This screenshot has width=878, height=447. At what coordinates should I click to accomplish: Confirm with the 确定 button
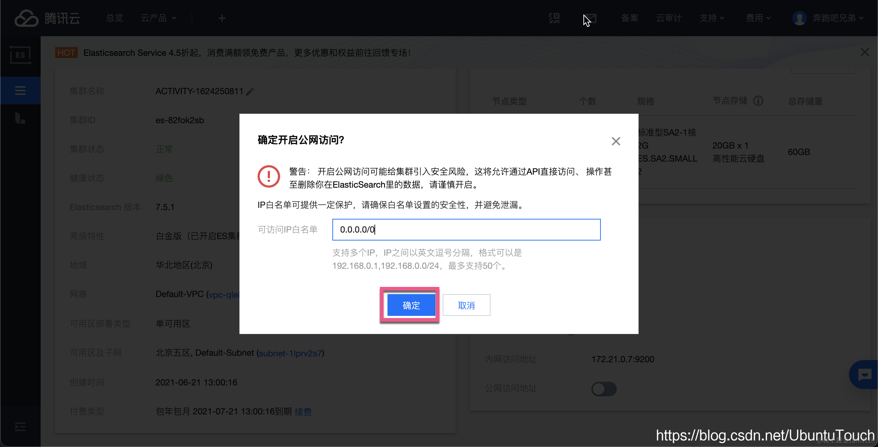coord(411,305)
